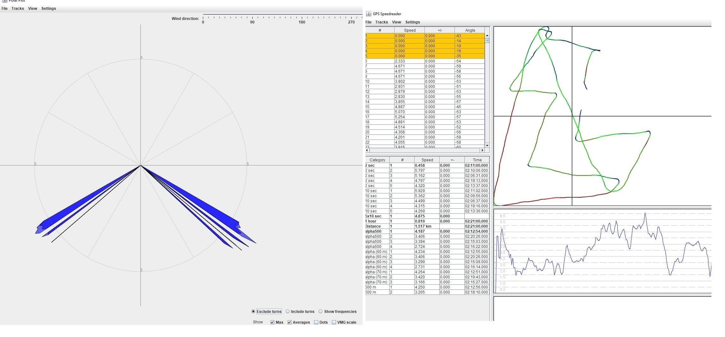
Task: Select the alpha500 4.187 result row
Action: [427, 231]
